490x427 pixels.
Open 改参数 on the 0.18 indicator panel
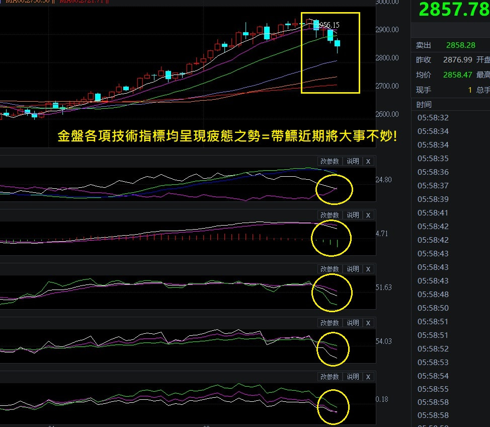[330, 377]
